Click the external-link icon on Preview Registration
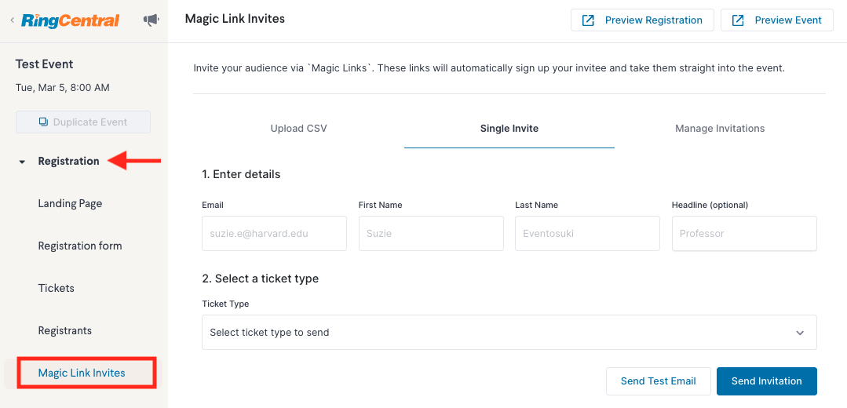 click(x=588, y=20)
